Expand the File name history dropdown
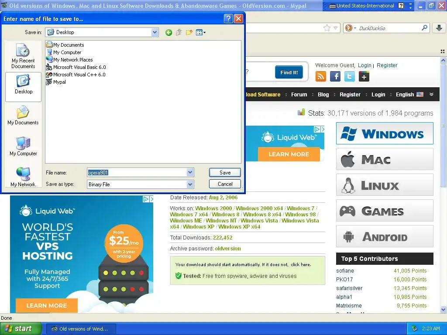Image resolution: width=447 pixels, height=335 pixels. pyautogui.click(x=190, y=172)
